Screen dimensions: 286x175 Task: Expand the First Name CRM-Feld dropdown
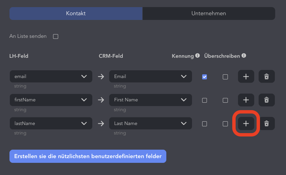click(150, 100)
